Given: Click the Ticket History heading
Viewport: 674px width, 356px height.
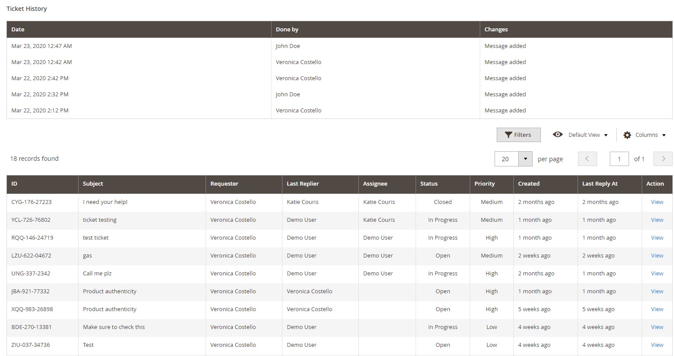Looking at the screenshot, I should coord(27,9).
